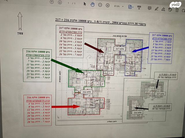Select the highlighter pen tool
The width and height of the screenshot is (185, 138).
[156, 8]
